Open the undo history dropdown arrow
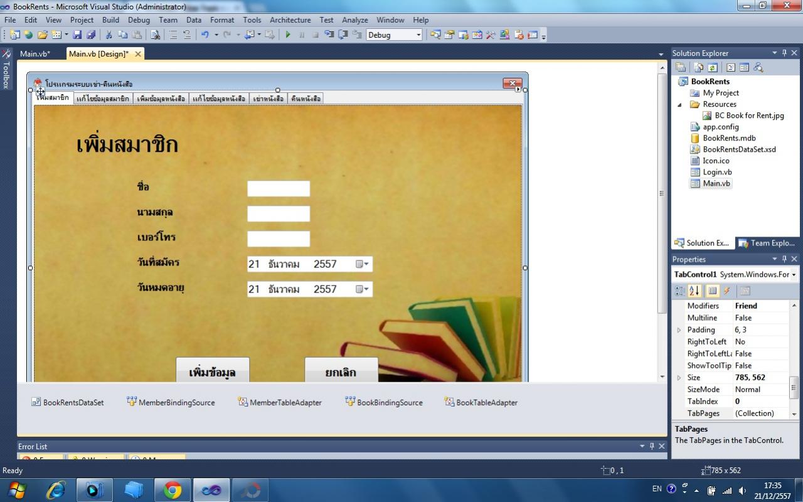Image resolution: width=803 pixels, height=502 pixels. (x=216, y=35)
